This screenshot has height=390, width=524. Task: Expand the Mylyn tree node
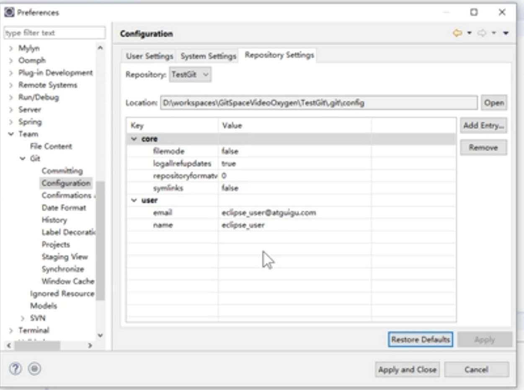click(11, 49)
